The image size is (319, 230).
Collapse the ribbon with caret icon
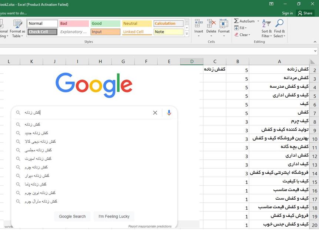click(x=315, y=42)
